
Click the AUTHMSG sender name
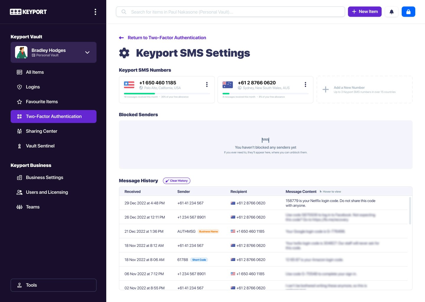point(187,232)
